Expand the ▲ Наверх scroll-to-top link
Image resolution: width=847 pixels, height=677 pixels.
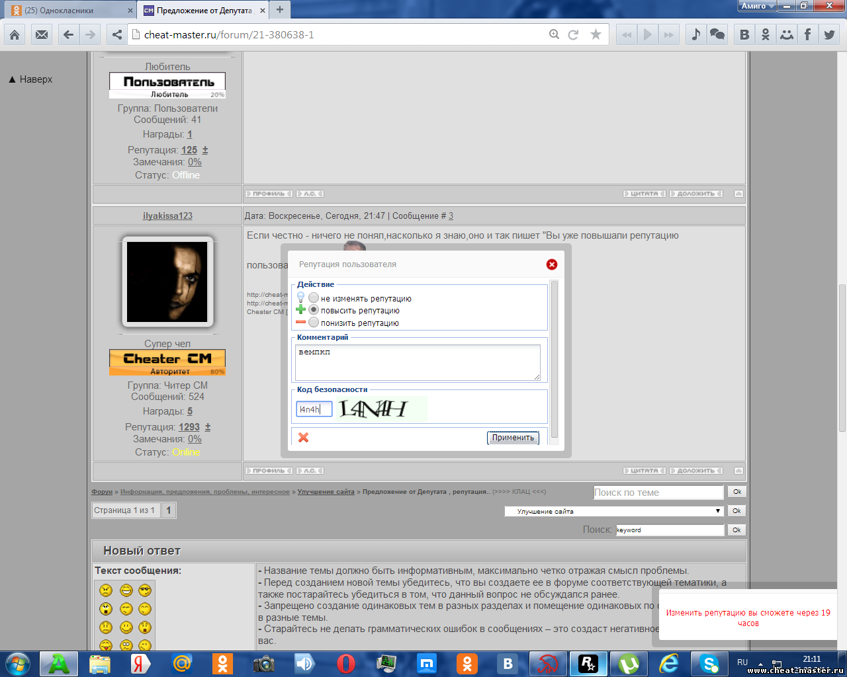pos(30,79)
